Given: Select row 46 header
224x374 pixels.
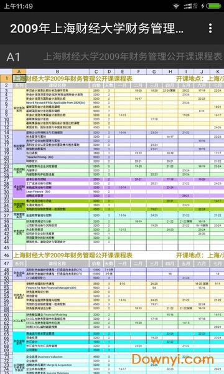Looking at the screenshot, I should click(6, 256).
